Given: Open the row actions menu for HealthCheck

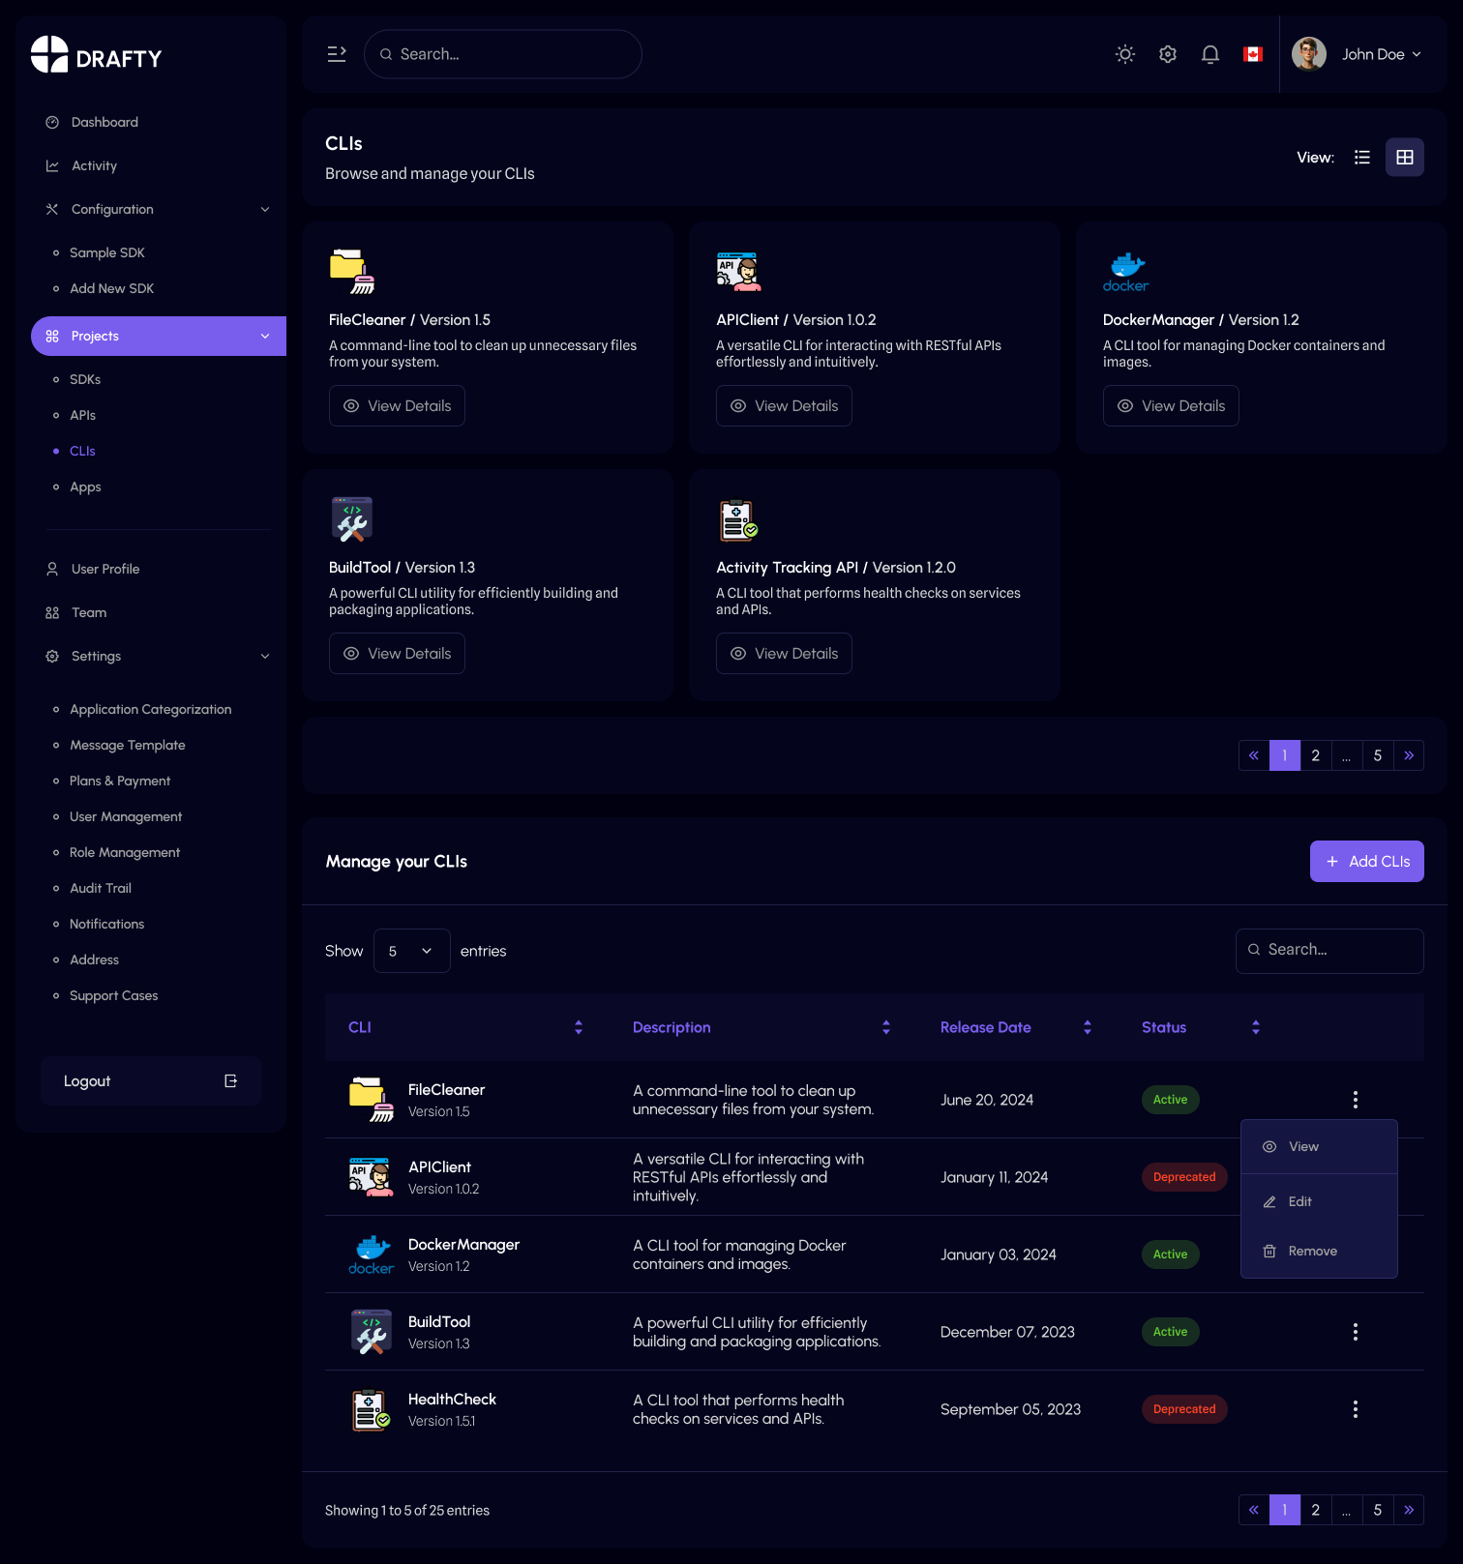Looking at the screenshot, I should pos(1355,1409).
